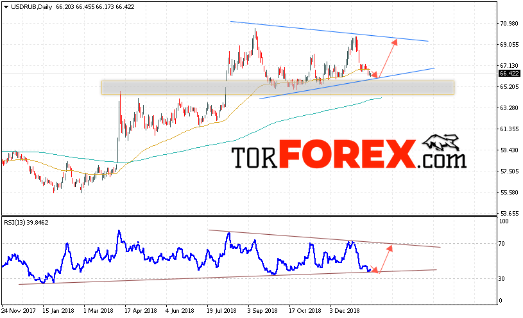This screenshot has width=523, height=318.
Task: Click the USDRUB,Daily chart title
Action: [31, 6]
